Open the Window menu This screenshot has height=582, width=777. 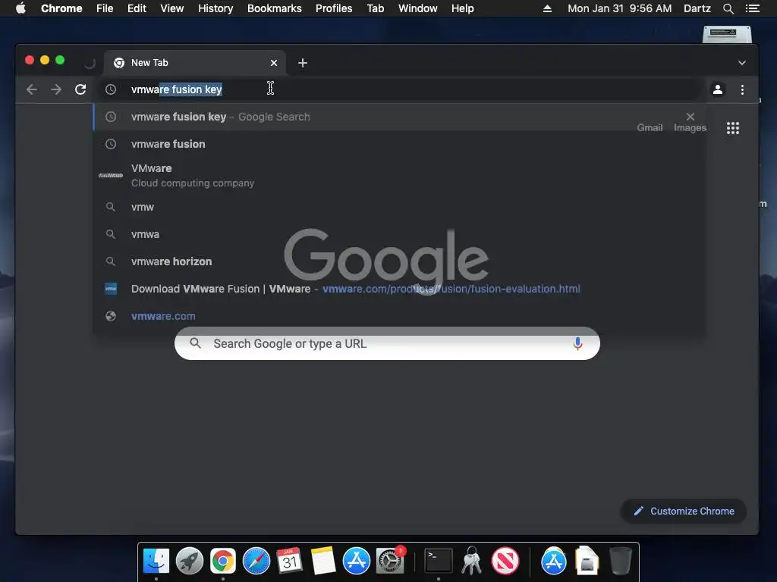pos(418,8)
